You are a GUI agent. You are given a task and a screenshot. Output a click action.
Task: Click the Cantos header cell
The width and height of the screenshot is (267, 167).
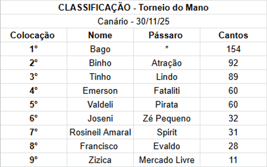pos(234,35)
